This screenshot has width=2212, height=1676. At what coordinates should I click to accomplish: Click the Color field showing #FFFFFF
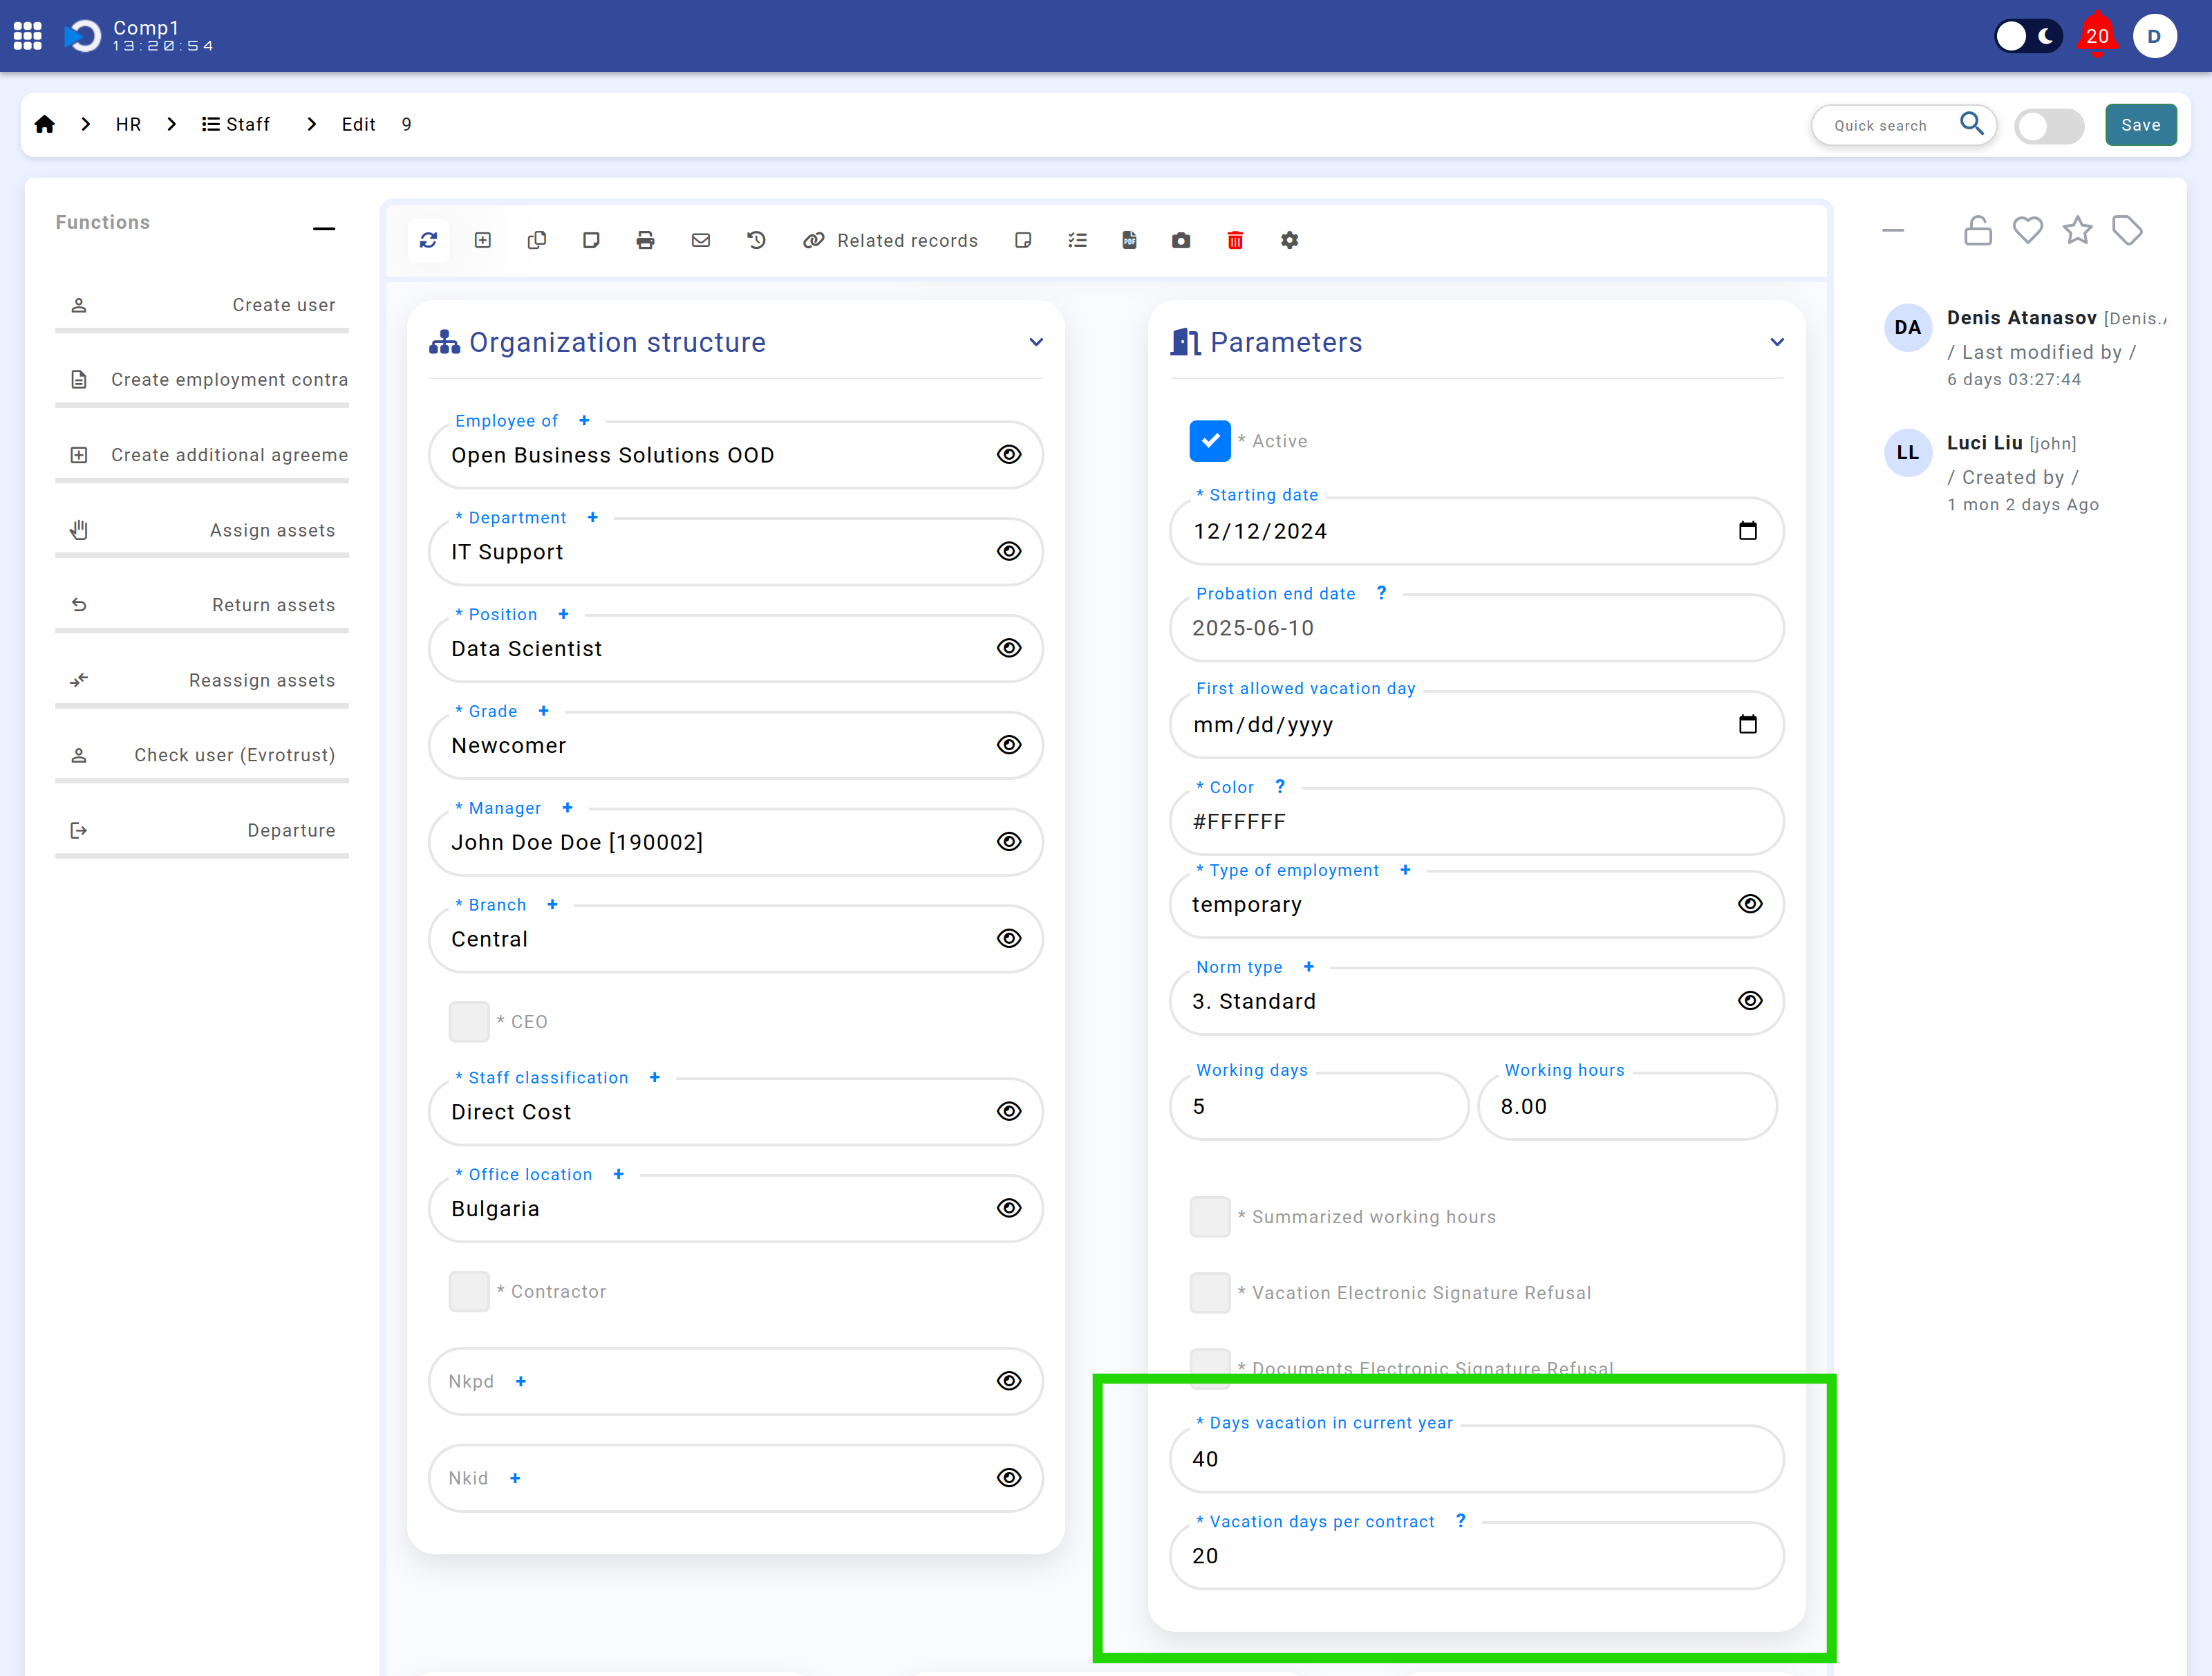click(1474, 821)
